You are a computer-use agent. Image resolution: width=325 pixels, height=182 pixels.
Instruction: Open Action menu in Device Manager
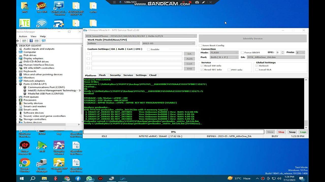(23, 36)
